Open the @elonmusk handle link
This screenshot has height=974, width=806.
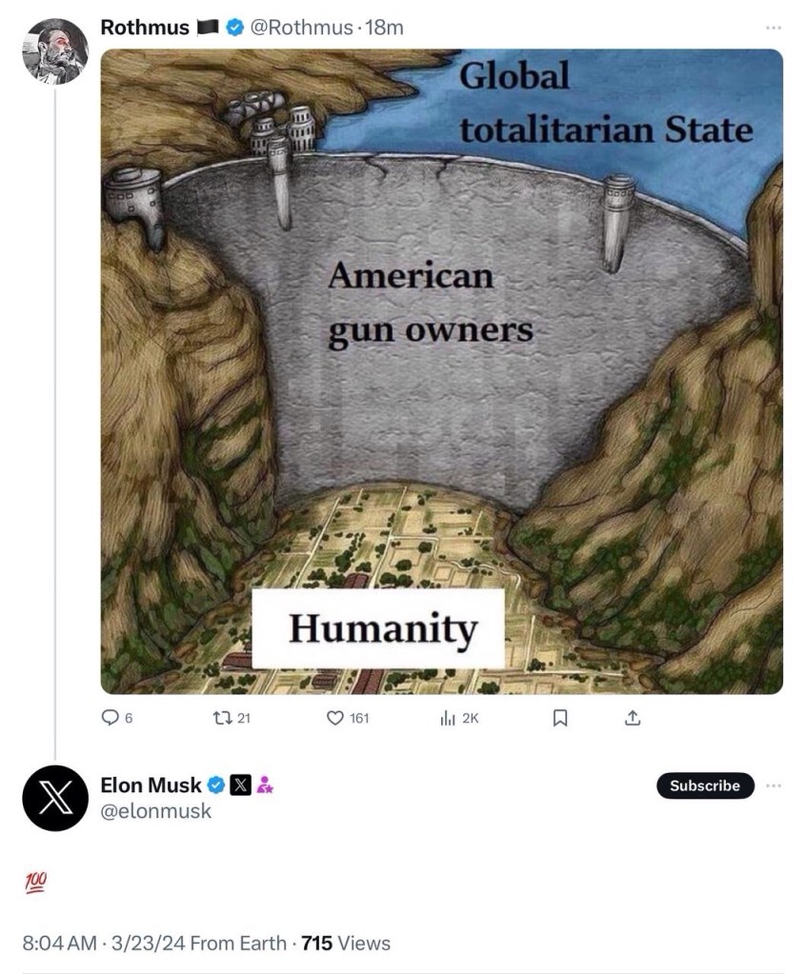pyautogui.click(x=156, y=810)
